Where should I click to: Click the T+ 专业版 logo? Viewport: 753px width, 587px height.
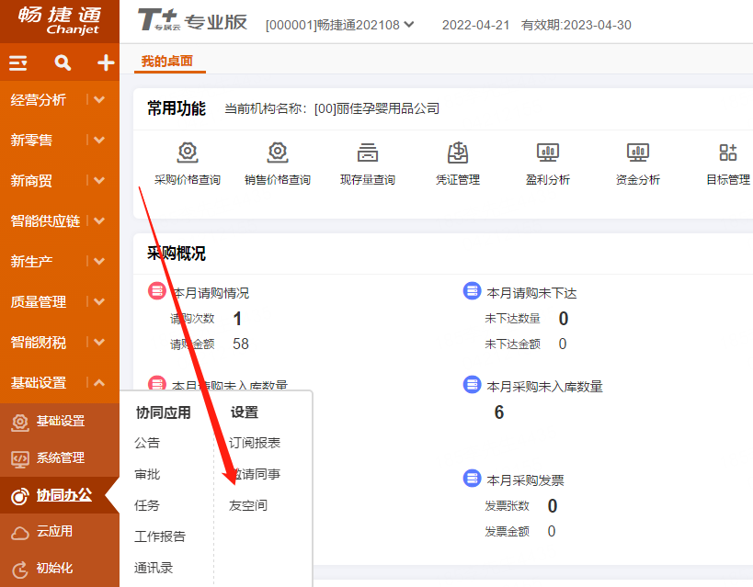click(192, 21)
